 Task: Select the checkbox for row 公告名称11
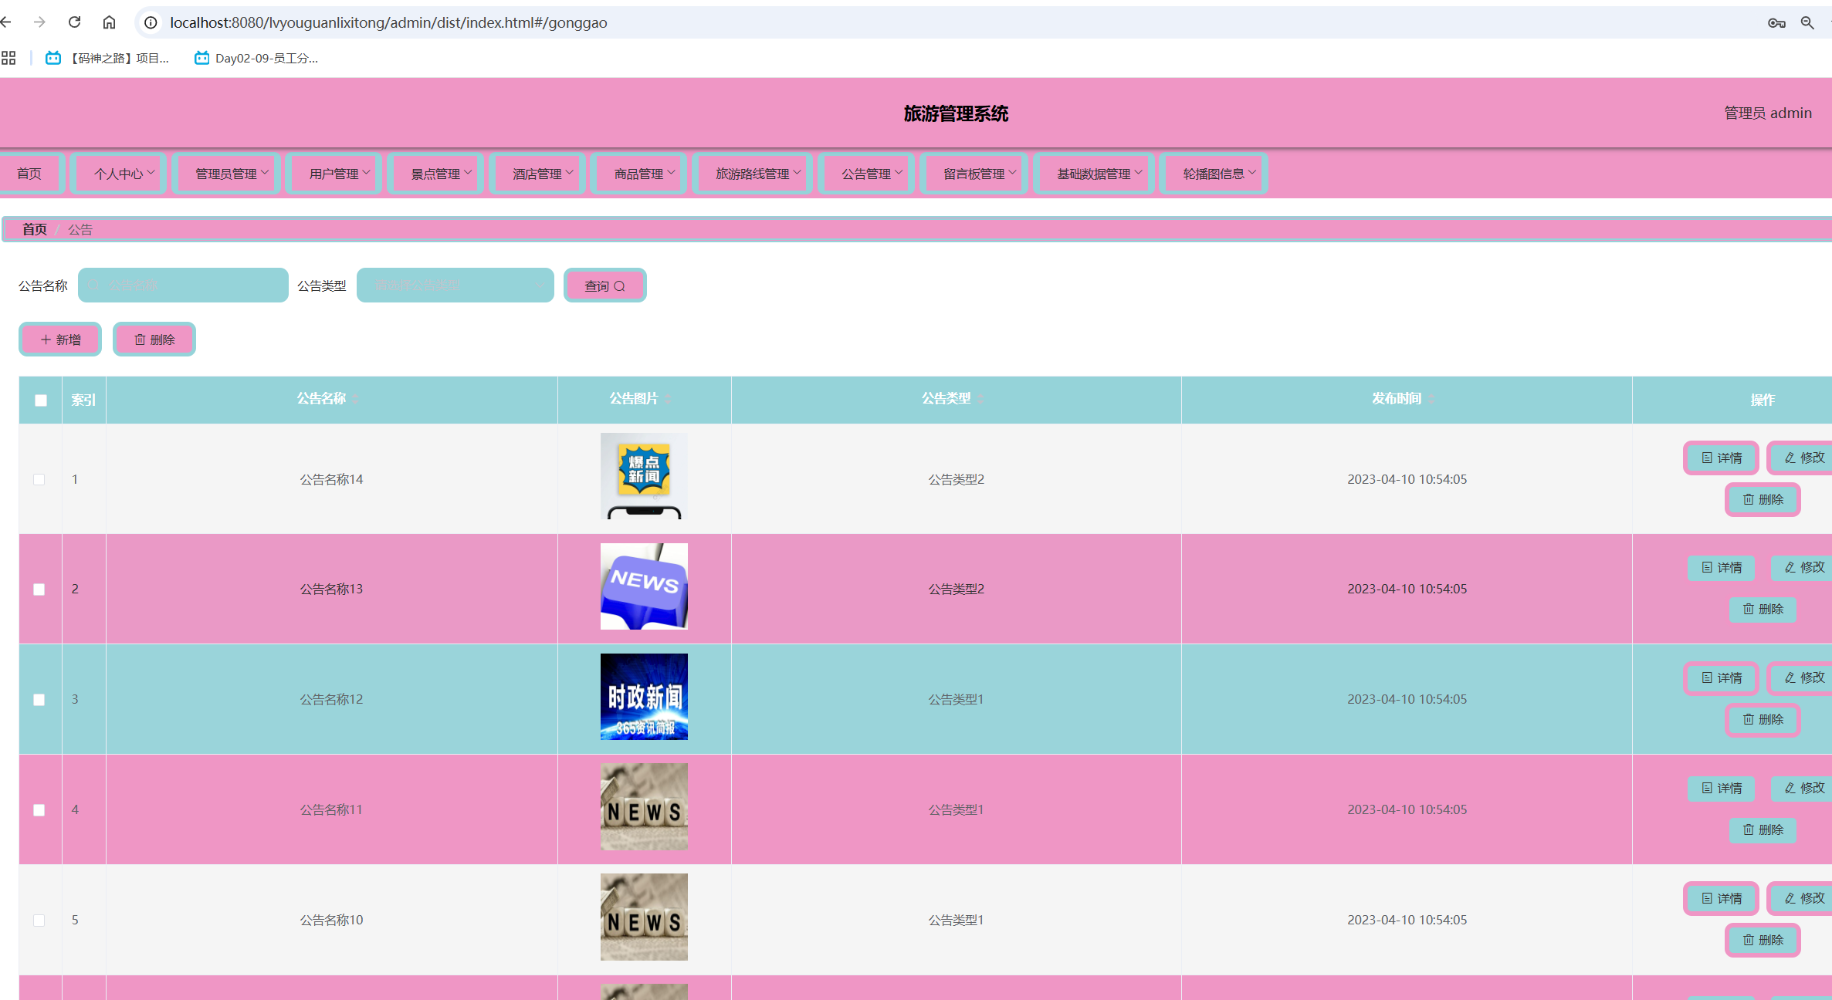39,810
